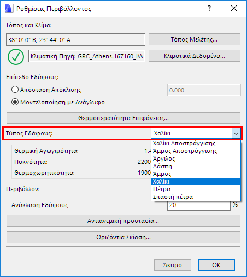Open Κλιματικά Δεδομένα button
Screen dimensions: 247x277
pos(195,56)
